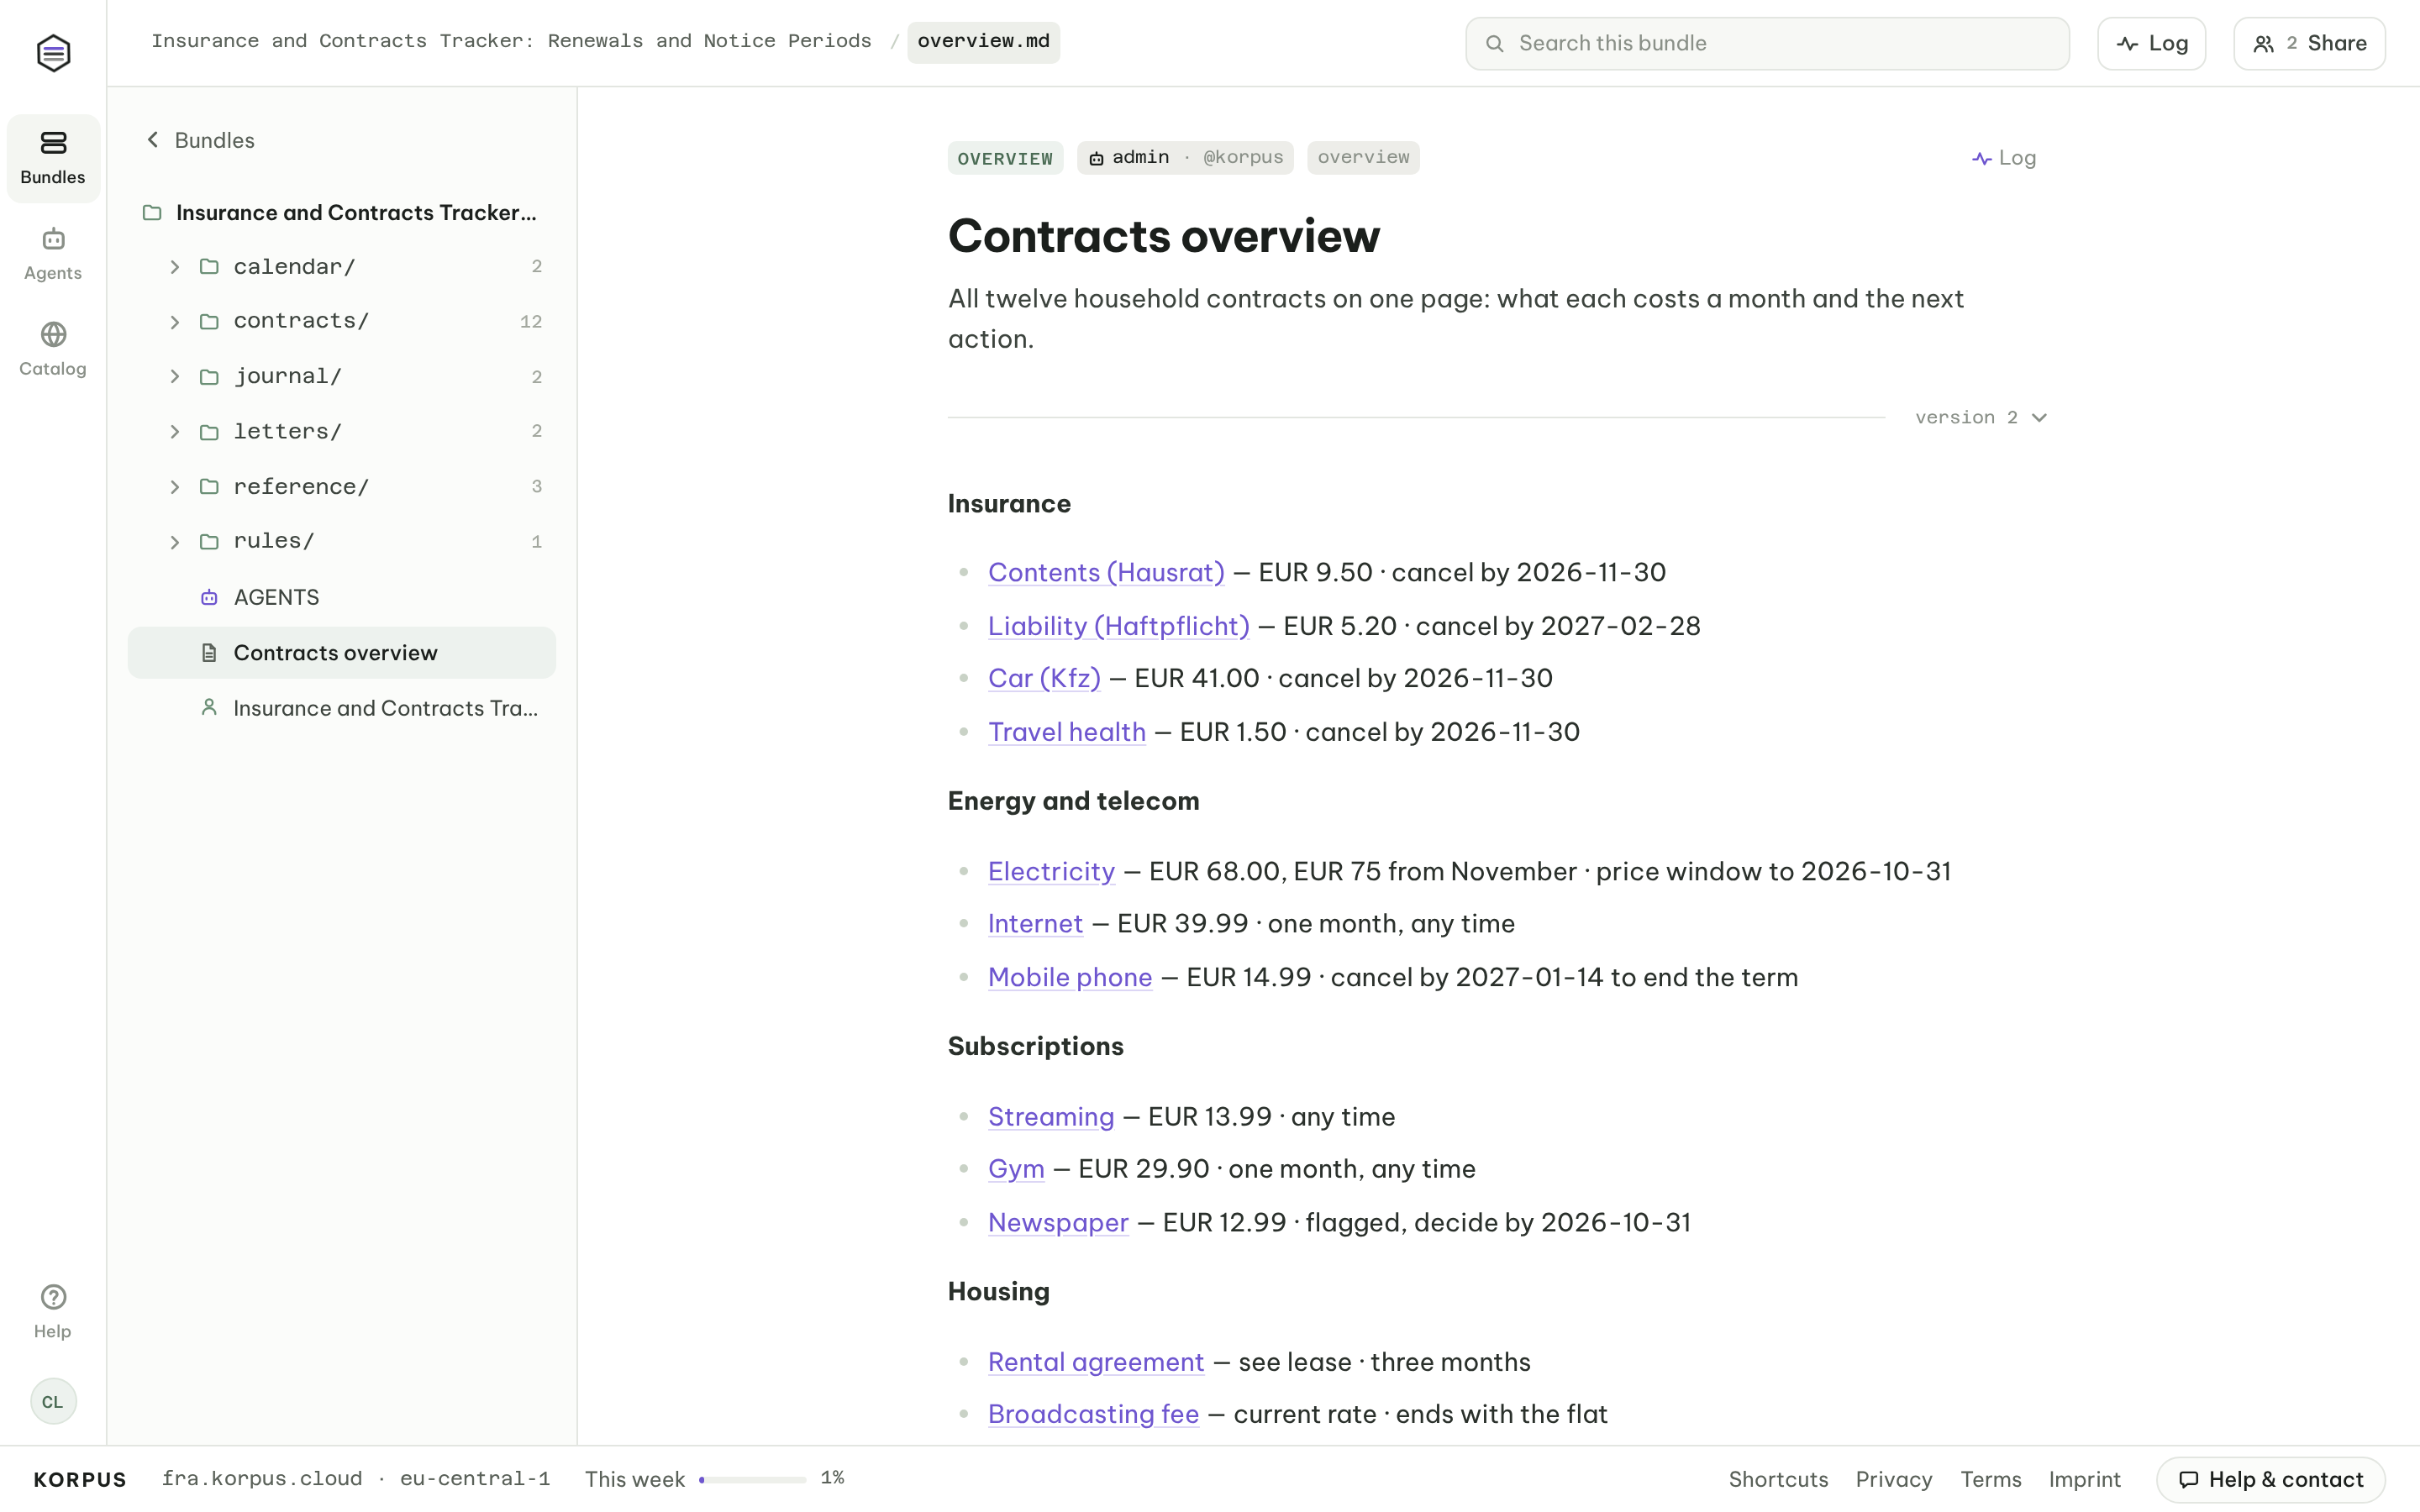Go back to Bundles list
This screenshot has width=2420, height=1512.
coord(200,140)
